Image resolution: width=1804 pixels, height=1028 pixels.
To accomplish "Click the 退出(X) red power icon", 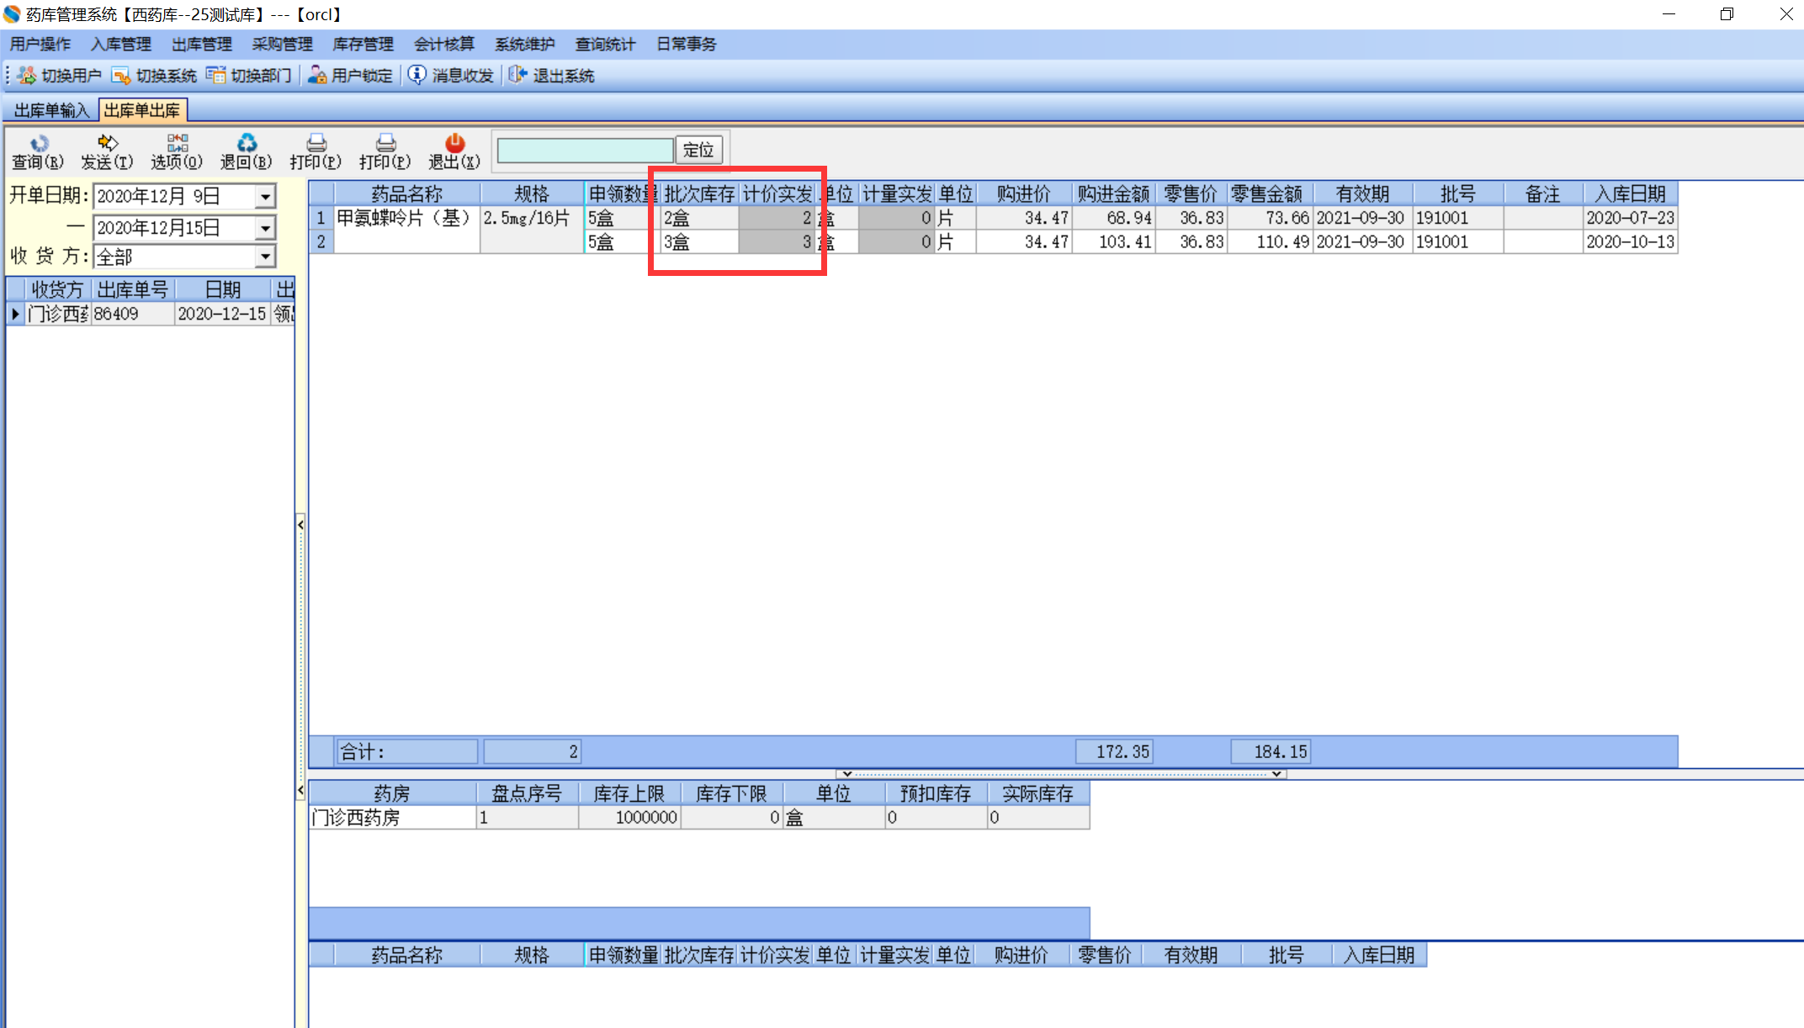I will [x=454, y=143].
